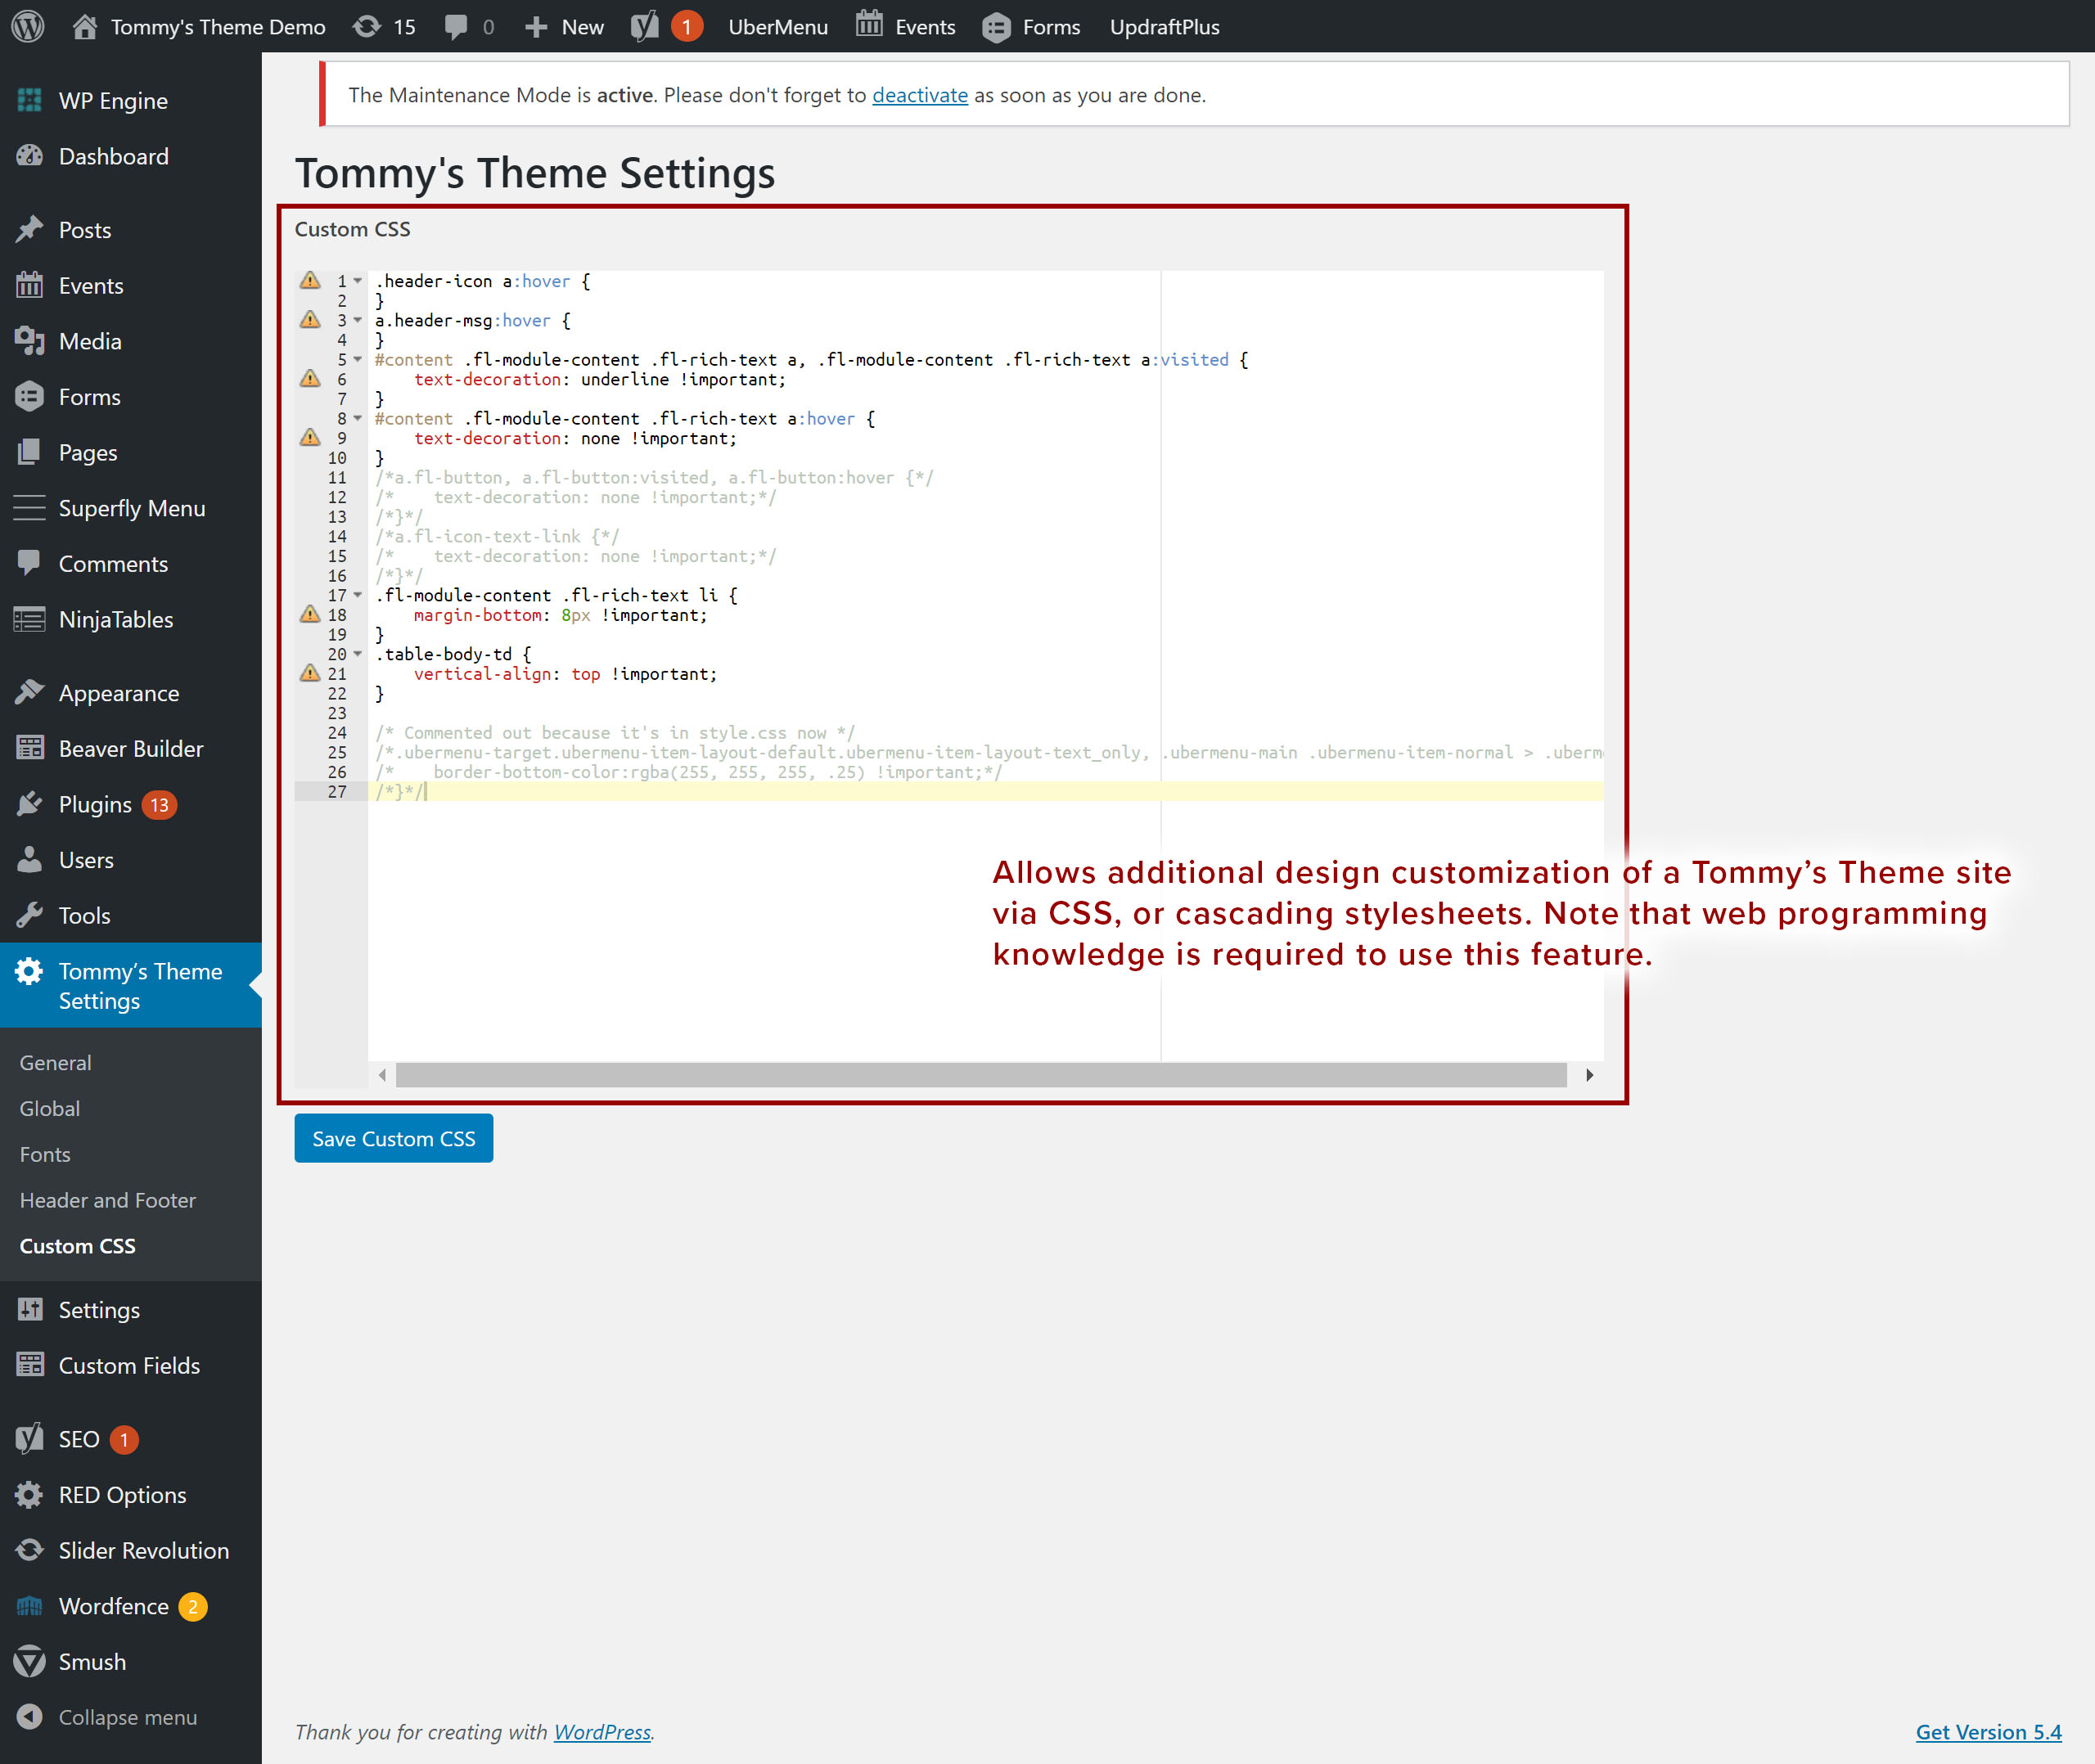Open the Header and Footer submenu item
2095x1764 pixels.
coord(108,1200)
